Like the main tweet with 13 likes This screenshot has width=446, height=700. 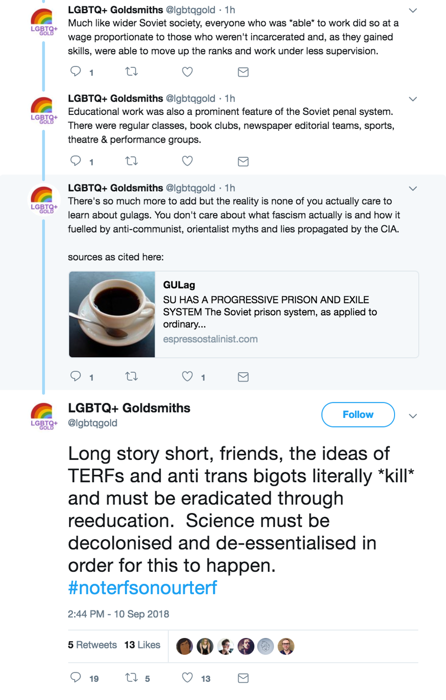[187, 678]
